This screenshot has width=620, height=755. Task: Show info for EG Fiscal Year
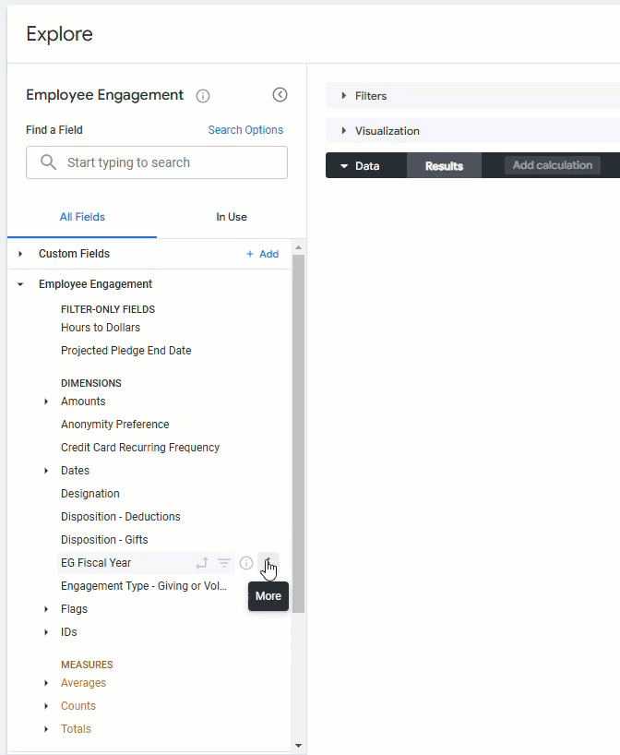(246, 563)
